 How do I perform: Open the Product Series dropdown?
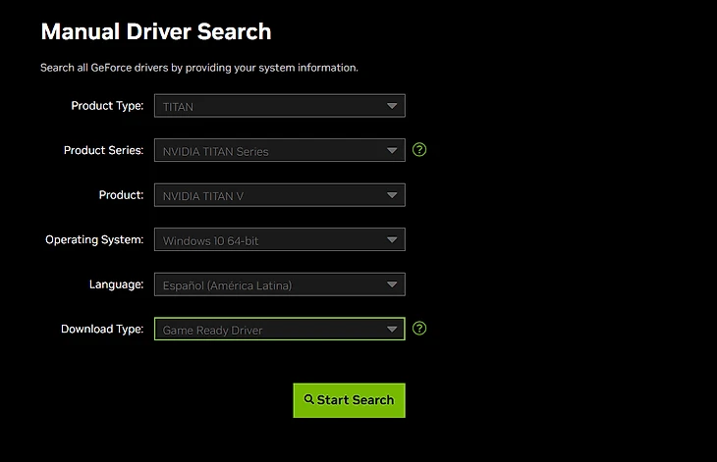point(279,150)
